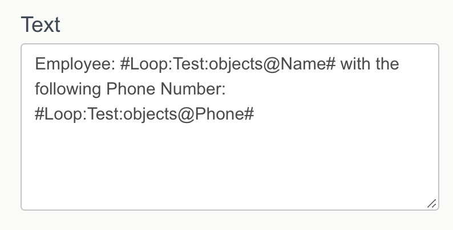The width and height of the screenshot is (453, 230).
Task: Place cursor on the word "with"
Action: point(357,63)
